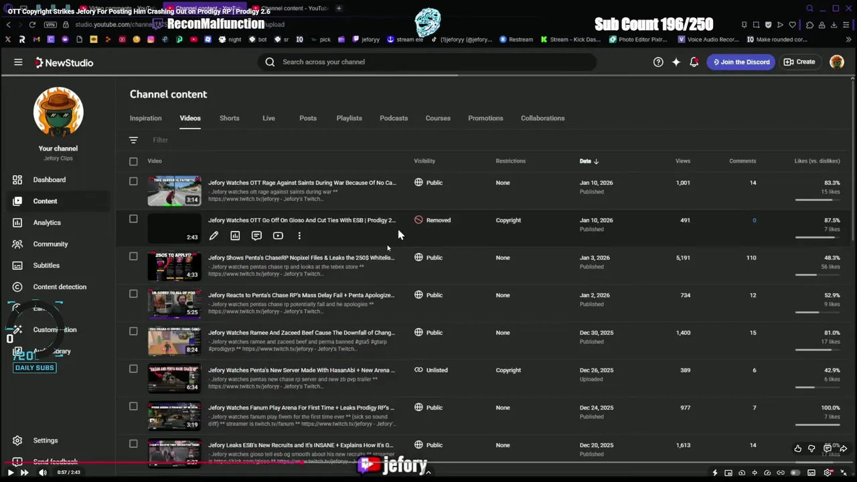Screen dimensions: 857x482
Task: Click the filter lines icon
Action: [x=133, y=140]
